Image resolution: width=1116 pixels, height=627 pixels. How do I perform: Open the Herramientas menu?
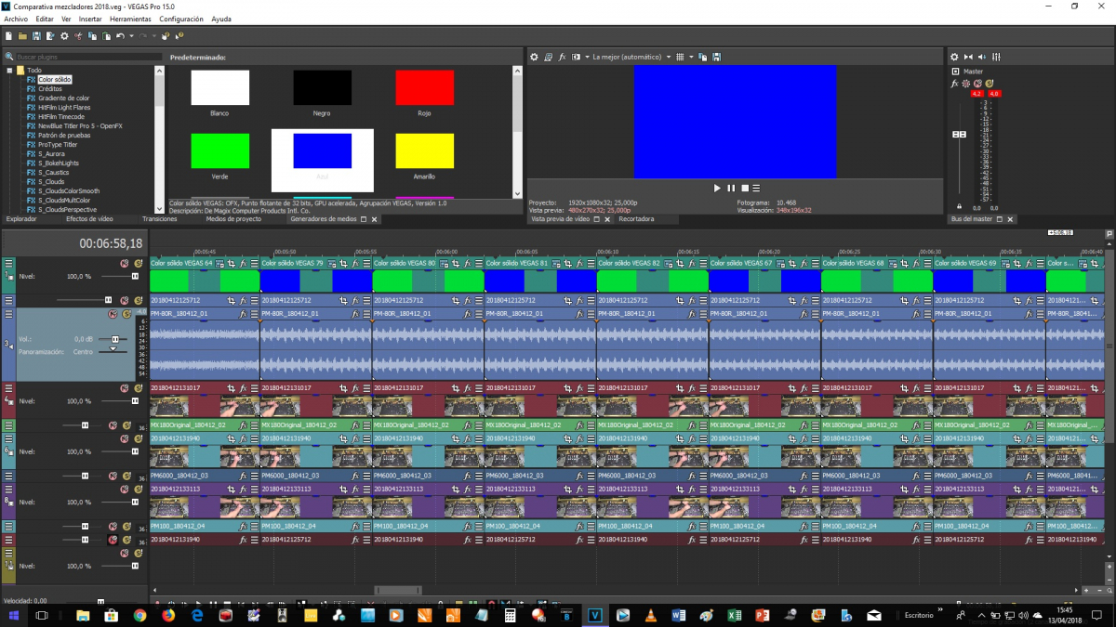[130, 19]
